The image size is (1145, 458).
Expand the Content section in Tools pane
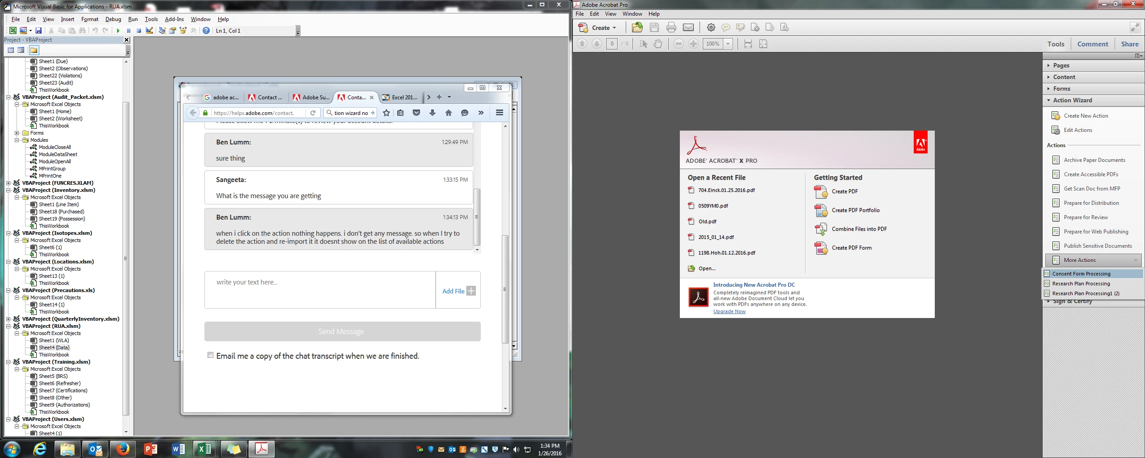click(1093, 77)
